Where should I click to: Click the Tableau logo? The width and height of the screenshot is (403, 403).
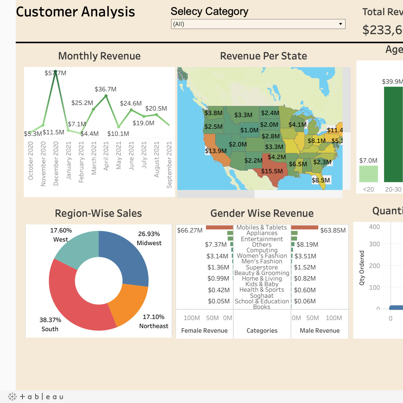click(36, 396)
